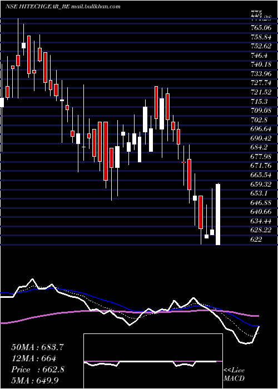
Task: Click the 702.8 price axis label
Action: pos(260,120)
